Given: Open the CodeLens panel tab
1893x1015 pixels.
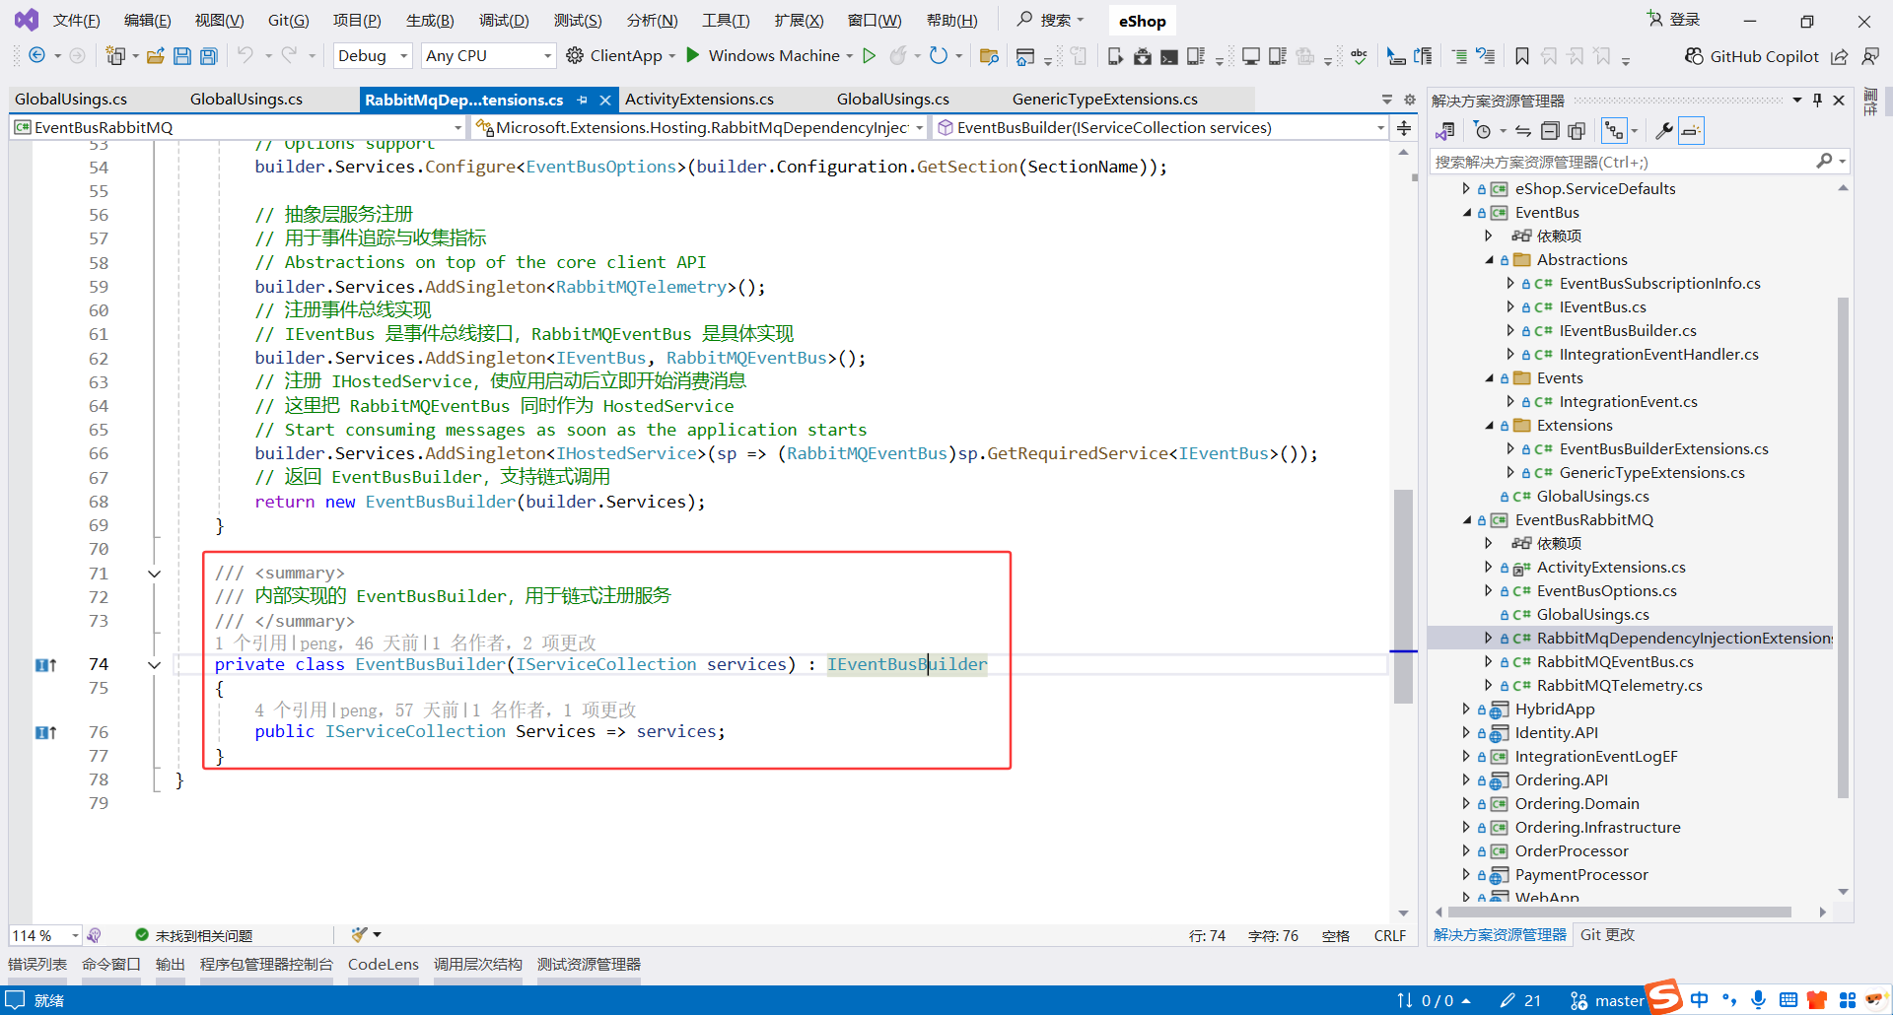Looking at the screenshot, I should pyautogui.click(x=384, y=965).
